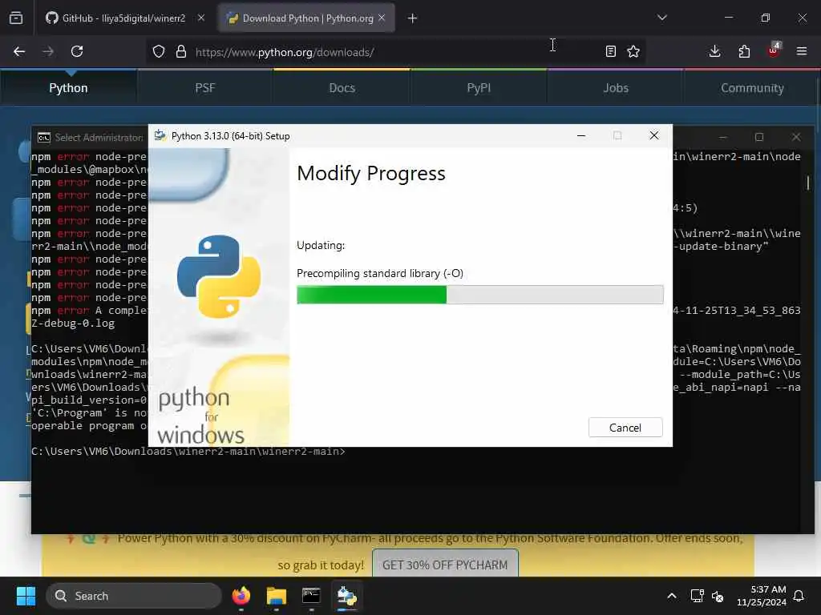
Task: Go forward one page
Action: click(x=48, y=51)
